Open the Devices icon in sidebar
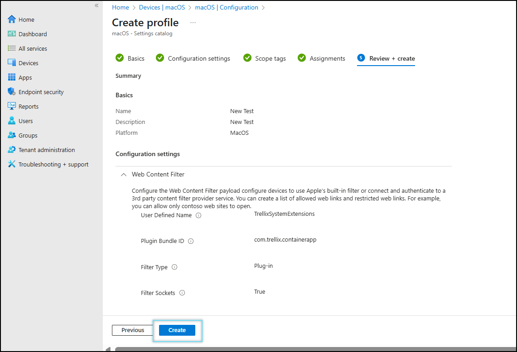The height and width of the screenshot is (352, 517). click(x=12, y=63)
